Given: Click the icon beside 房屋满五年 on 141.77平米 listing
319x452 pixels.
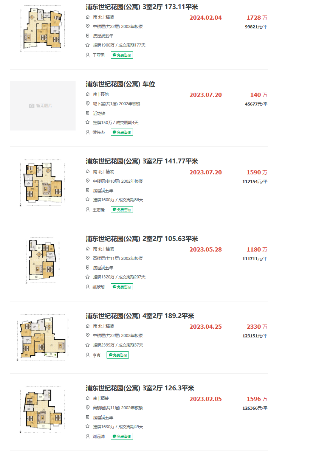Looking at the screenshot, I should [x=88, y=191].
